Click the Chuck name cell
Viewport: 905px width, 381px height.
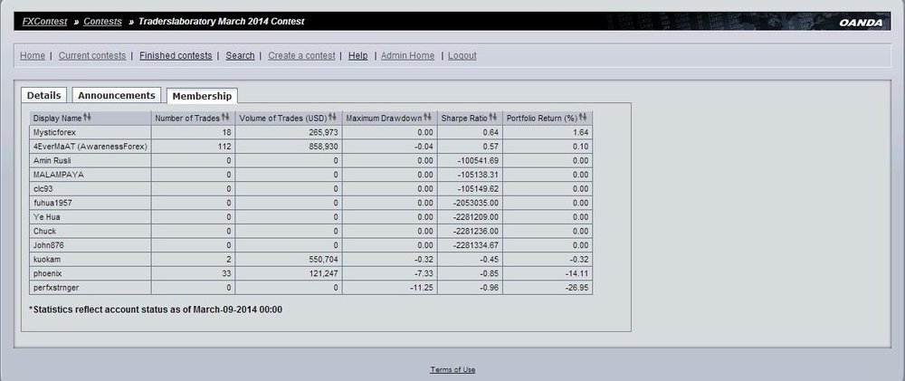(90, 231)
